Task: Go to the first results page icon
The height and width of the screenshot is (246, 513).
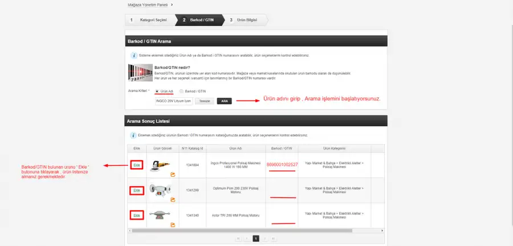Action: [238, 239]
